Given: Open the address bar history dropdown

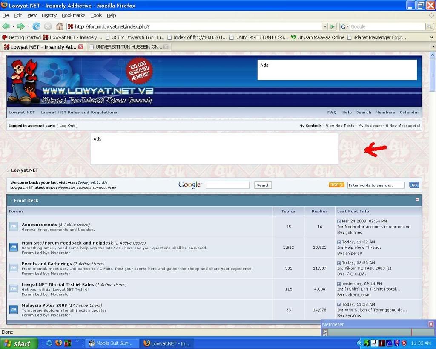Looking at the screenshot, I should click(x=325, y=26).
